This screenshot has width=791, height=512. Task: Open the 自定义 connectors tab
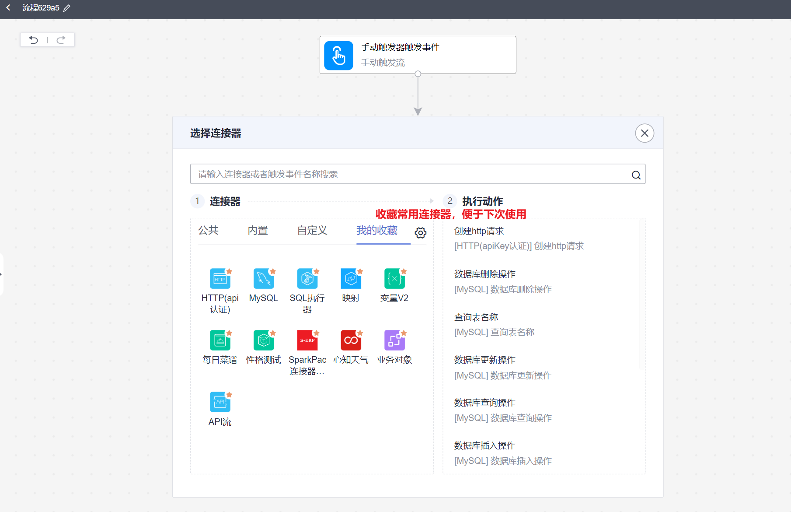click(312, 231)
